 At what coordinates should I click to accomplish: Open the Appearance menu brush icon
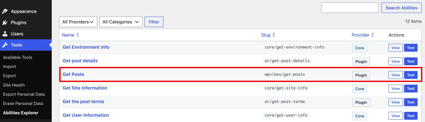click(5, 11)
